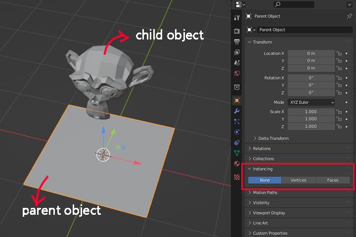356x237 pixels.
Task: Open the Particles properties tab
Action: [237, 121]
